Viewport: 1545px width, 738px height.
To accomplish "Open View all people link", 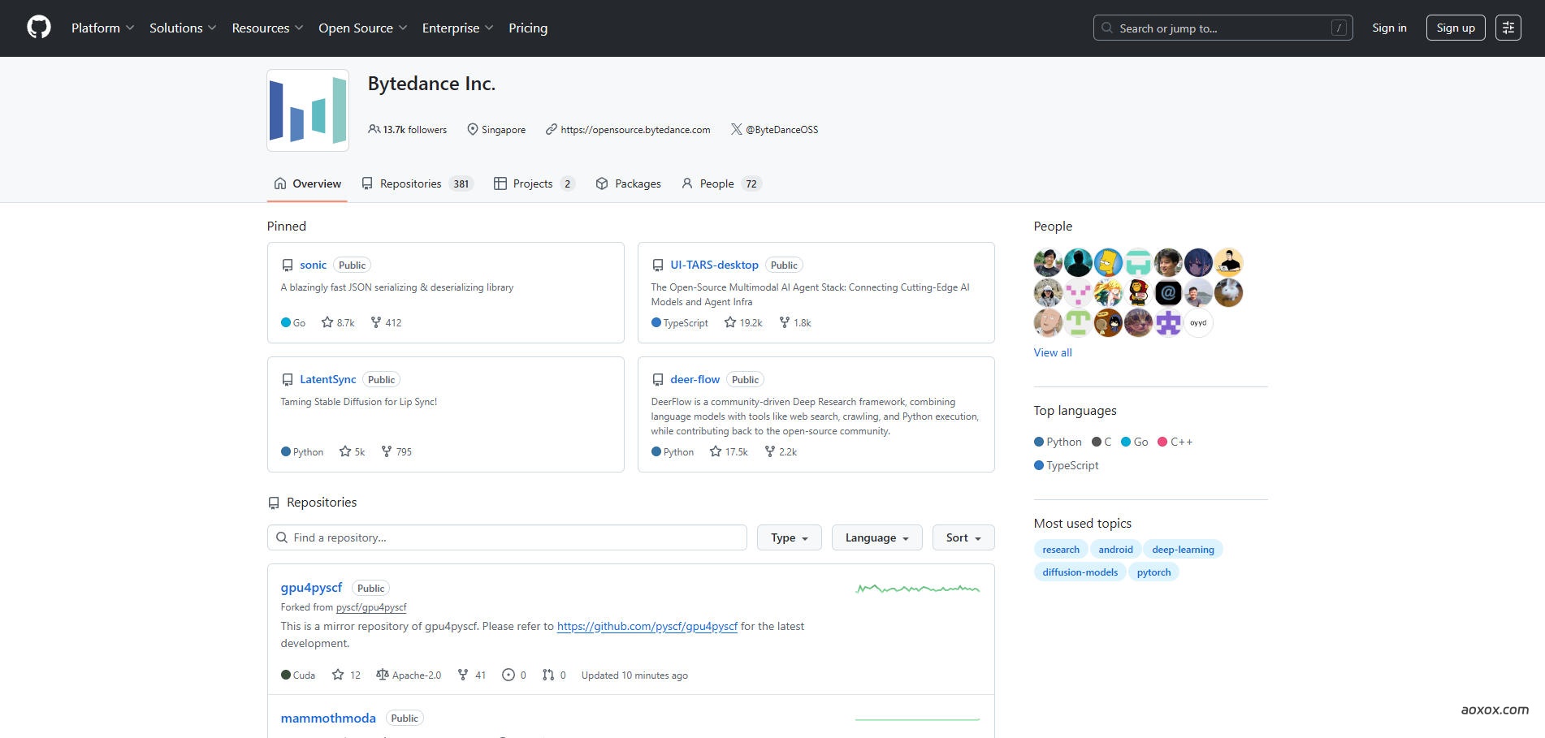I will click(x=1053, y=352).
